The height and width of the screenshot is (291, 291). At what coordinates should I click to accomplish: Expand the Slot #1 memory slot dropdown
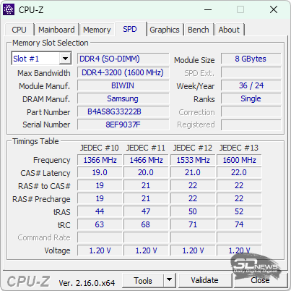[x=65, y=58]
